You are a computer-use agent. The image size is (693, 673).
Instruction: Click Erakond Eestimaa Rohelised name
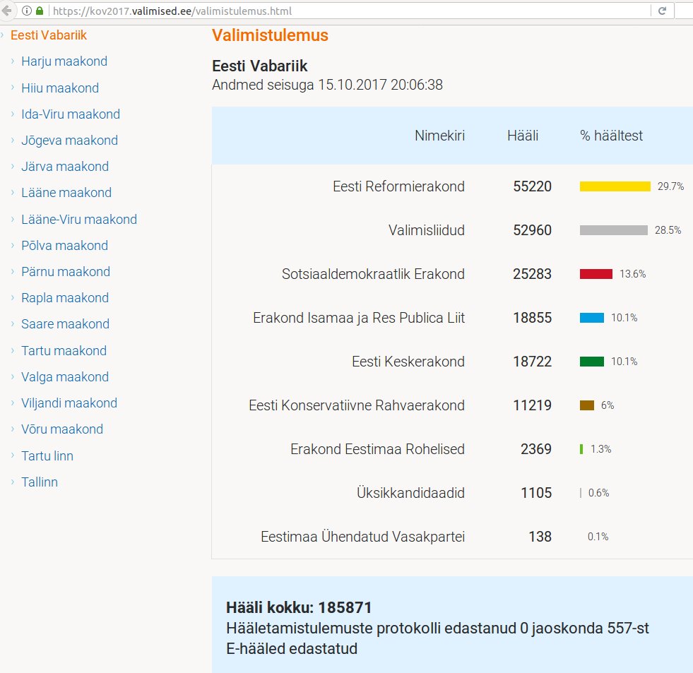point(377,449)
